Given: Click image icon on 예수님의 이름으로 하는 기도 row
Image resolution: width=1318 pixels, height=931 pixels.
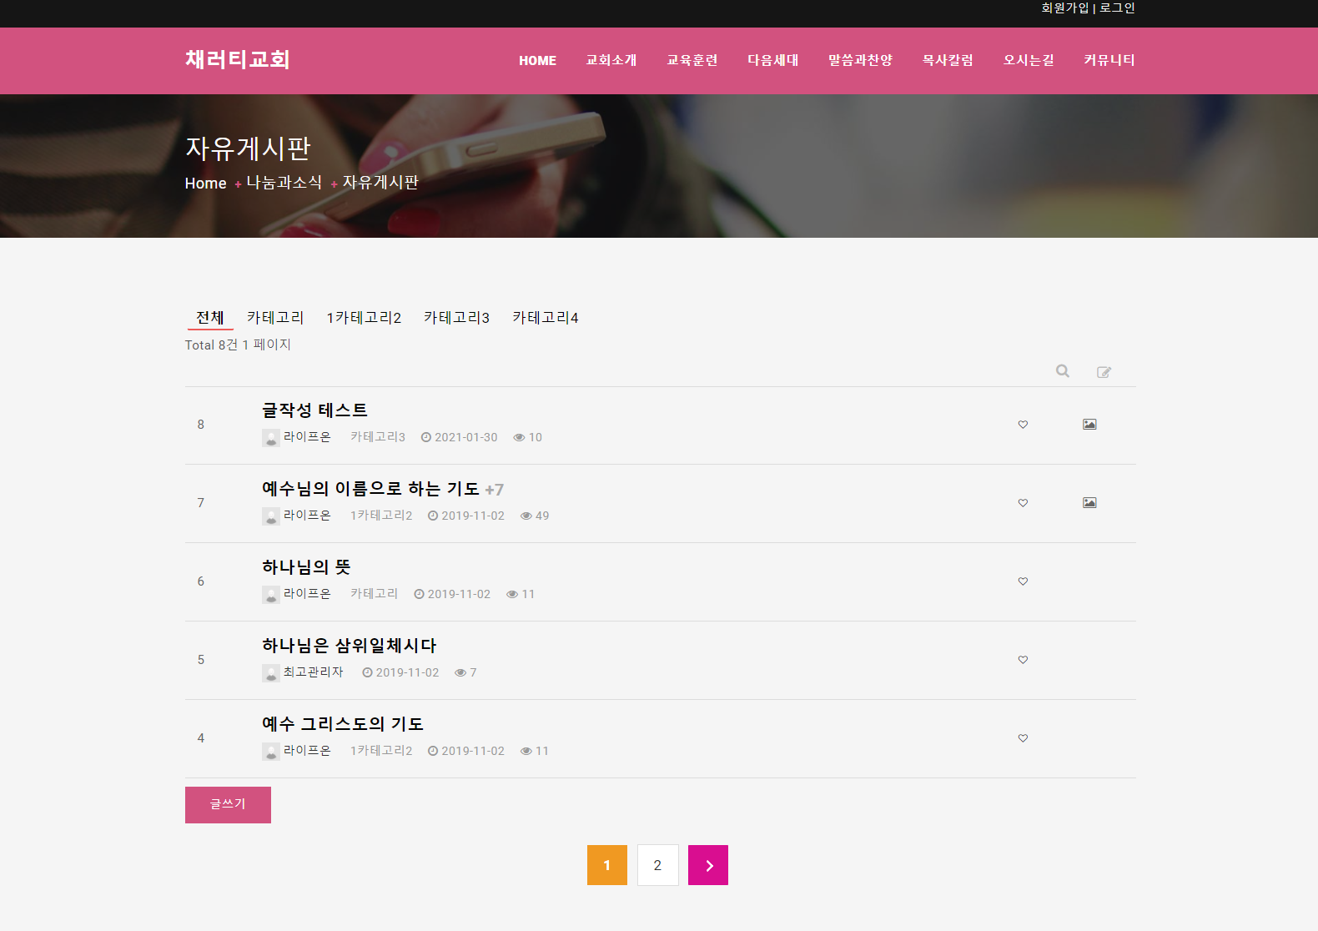Looking at the screenshot, I should click(1089, 503).
